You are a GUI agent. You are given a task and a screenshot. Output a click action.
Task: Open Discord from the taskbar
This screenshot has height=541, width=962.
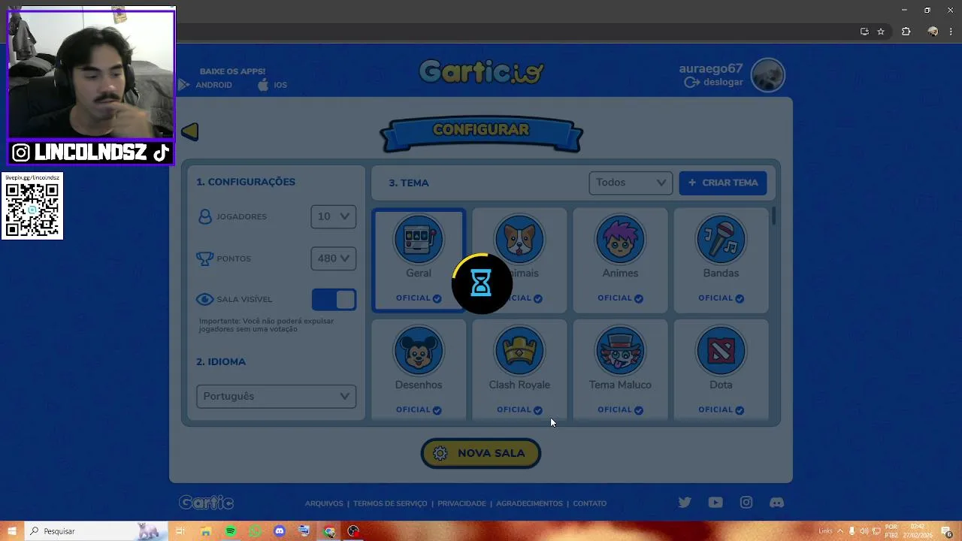(x=280, y=531)
